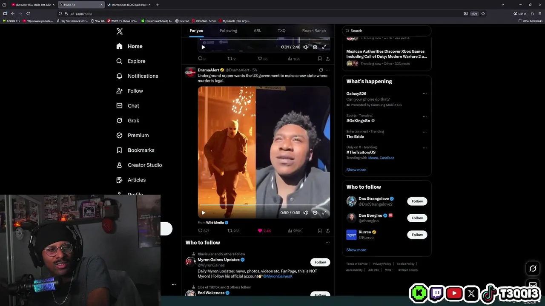Reload the page in browser toolbar
The width and height of the screenshot is (545, 306).
(x=28, y=14)
